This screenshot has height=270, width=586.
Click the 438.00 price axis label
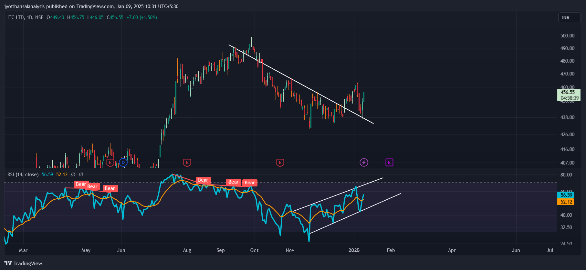(567, 117)
